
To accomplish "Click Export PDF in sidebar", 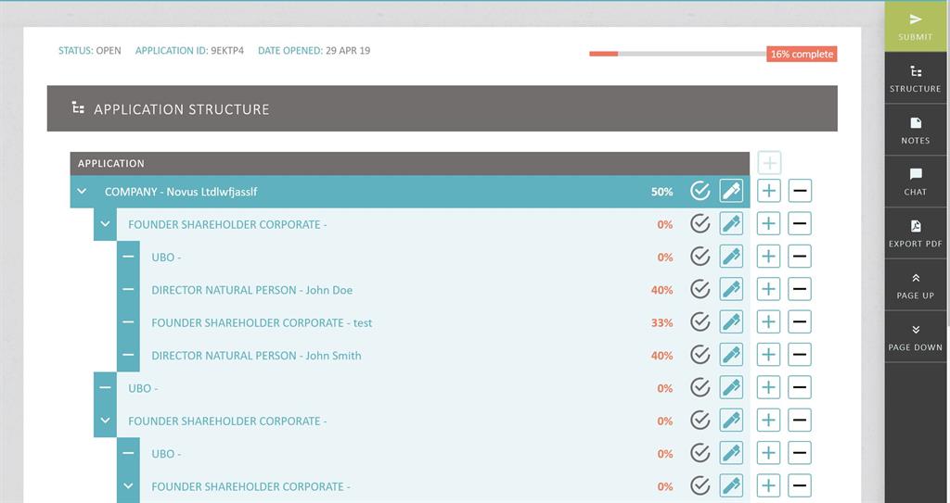I will click(x=915, y=233).
